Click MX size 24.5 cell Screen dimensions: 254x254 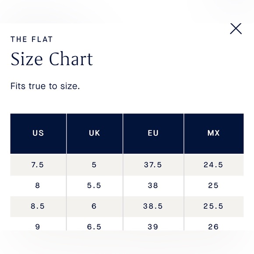tap(214, 165)
